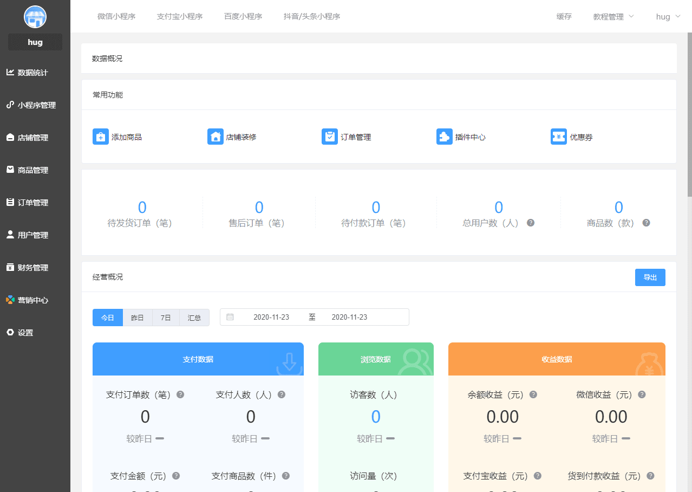
Task: Click the 访客数 count value
Action: point(376,417)
